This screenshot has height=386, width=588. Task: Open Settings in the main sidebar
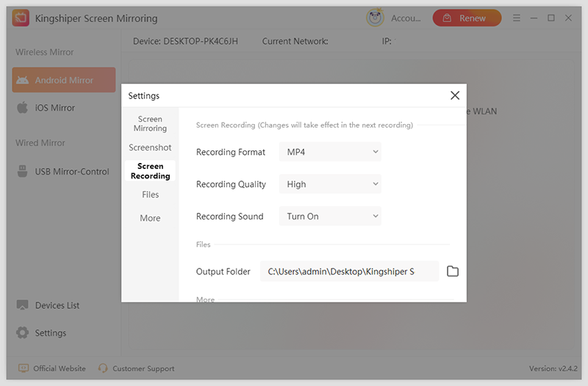[x=41, y=333]
